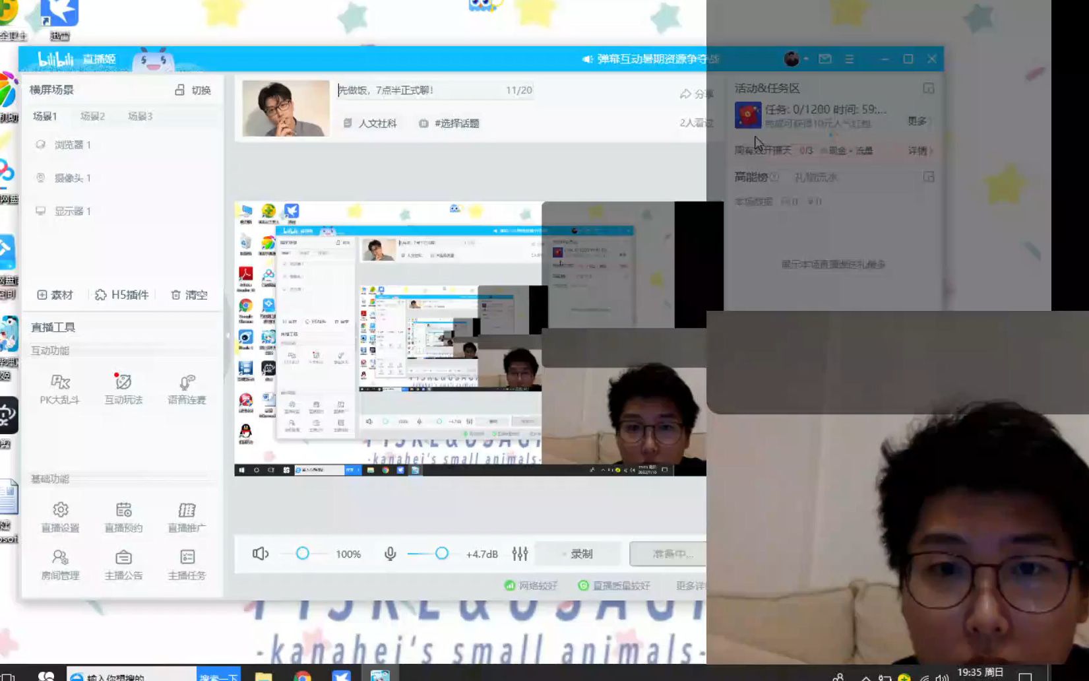Screen dimensions: 1089x681
Task: Add source with 素材 button
Action: coord(55,295)
